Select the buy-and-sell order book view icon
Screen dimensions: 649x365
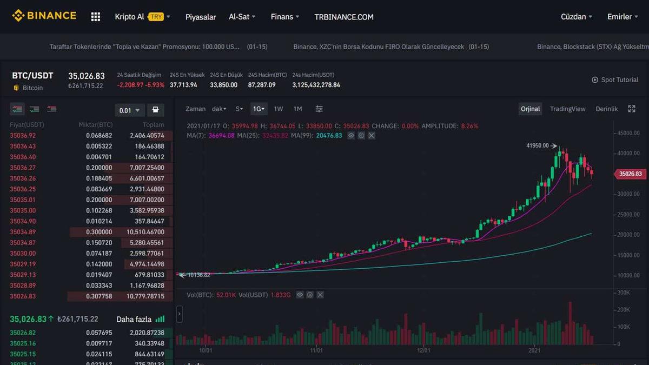(x=17, y=109)
